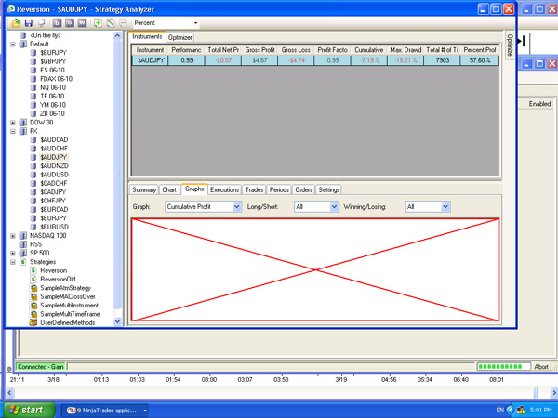
Task: Open the Orders tab
Action: tap(303, 189)
